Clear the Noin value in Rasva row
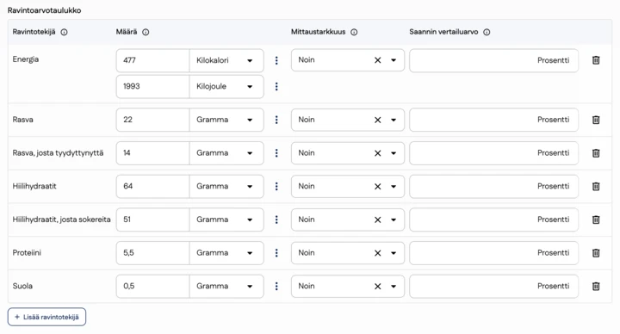 [x=378, y=120]
